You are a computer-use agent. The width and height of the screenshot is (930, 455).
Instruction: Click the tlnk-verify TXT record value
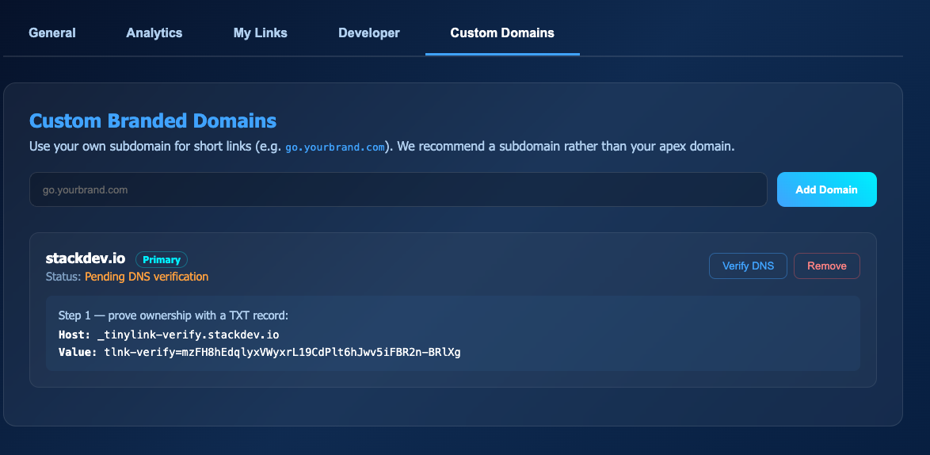tap(282, 353)
